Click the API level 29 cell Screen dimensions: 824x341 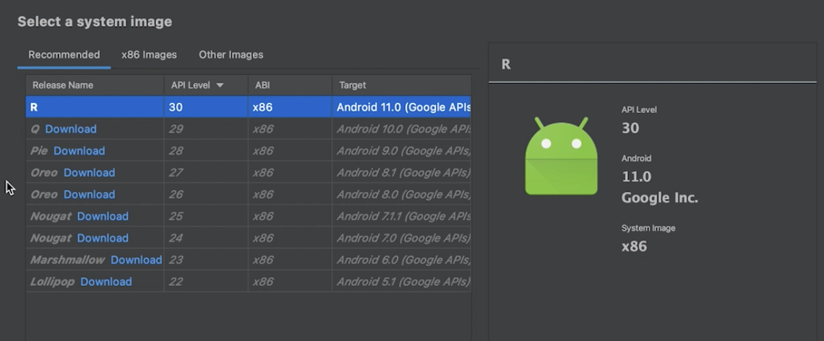click(x=206, y=129)
